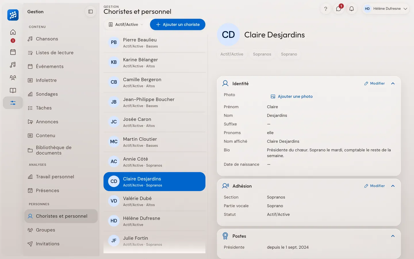Click the Claire Desjardins CD avatar
Screen dimensions: 414x259
coord(228,35)
